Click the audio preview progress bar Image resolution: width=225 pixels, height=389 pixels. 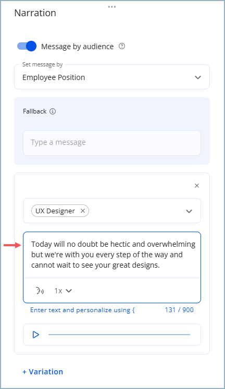[x=119, y=335]
